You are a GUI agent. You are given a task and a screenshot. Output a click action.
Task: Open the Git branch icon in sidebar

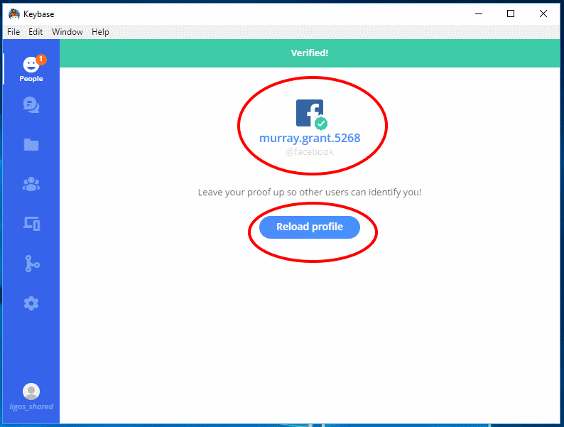32,264
